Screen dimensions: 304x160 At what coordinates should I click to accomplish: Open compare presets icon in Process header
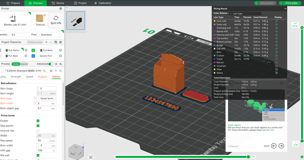tap(61, 64)
